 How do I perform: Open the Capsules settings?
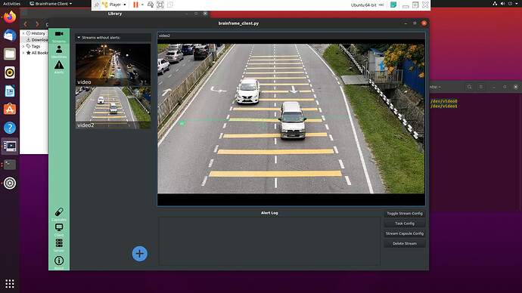(x=59, y=214)
